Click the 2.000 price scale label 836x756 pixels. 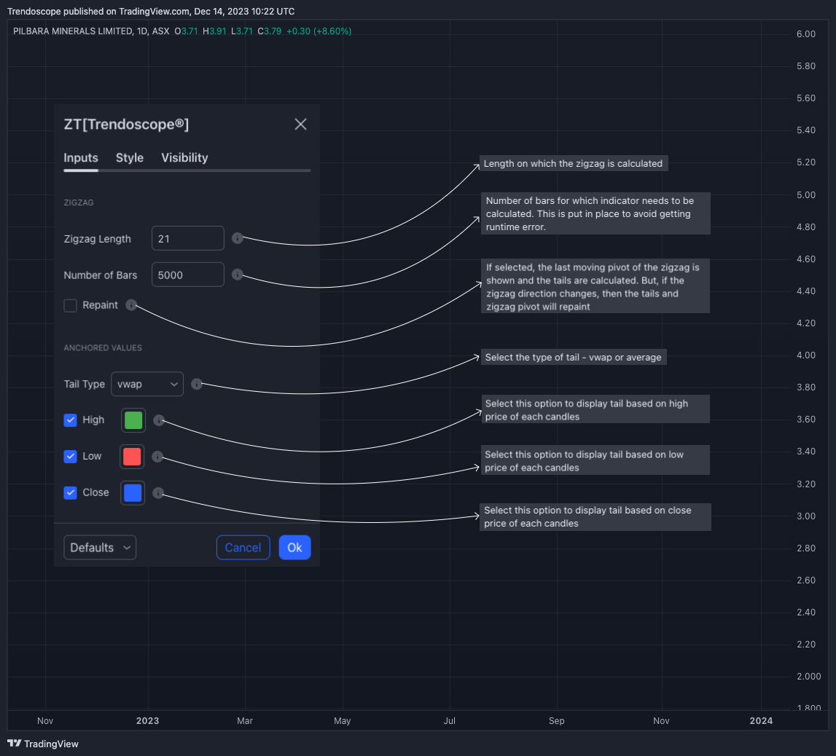[809, 677]
